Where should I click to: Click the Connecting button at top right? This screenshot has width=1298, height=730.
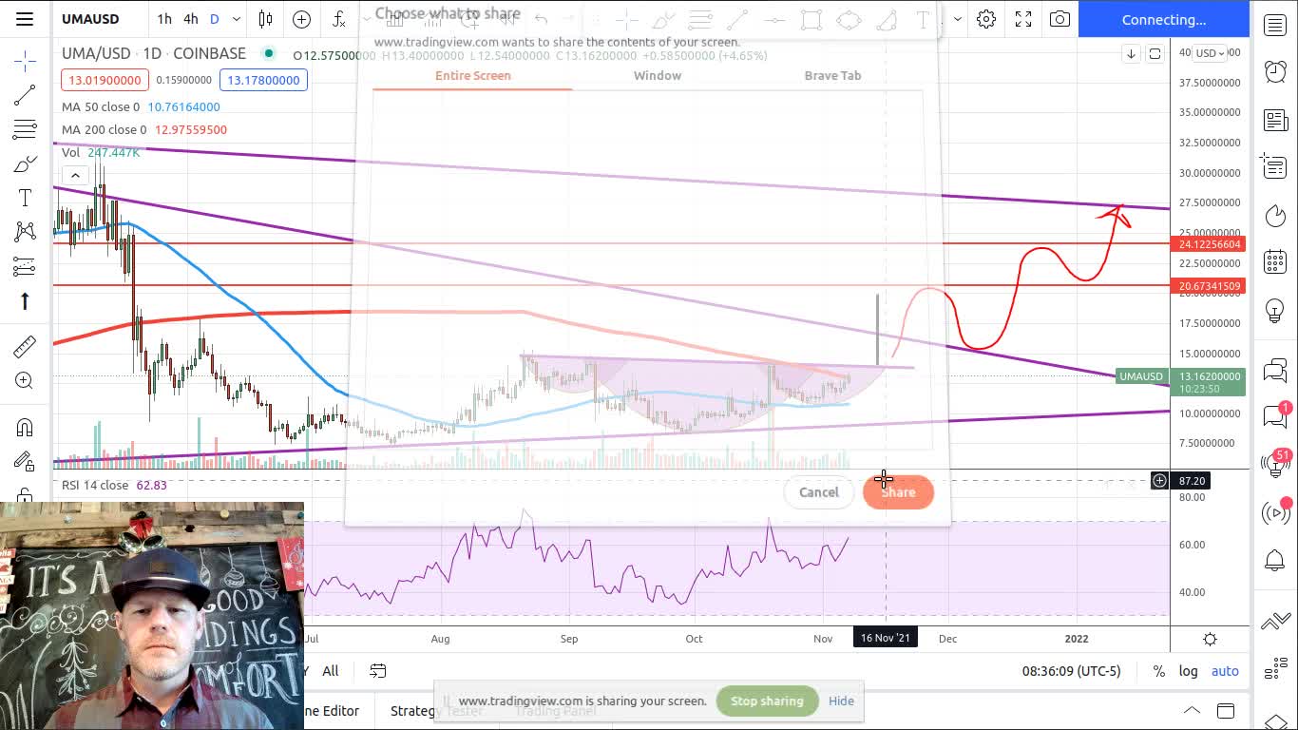(x=1163, y=19)
